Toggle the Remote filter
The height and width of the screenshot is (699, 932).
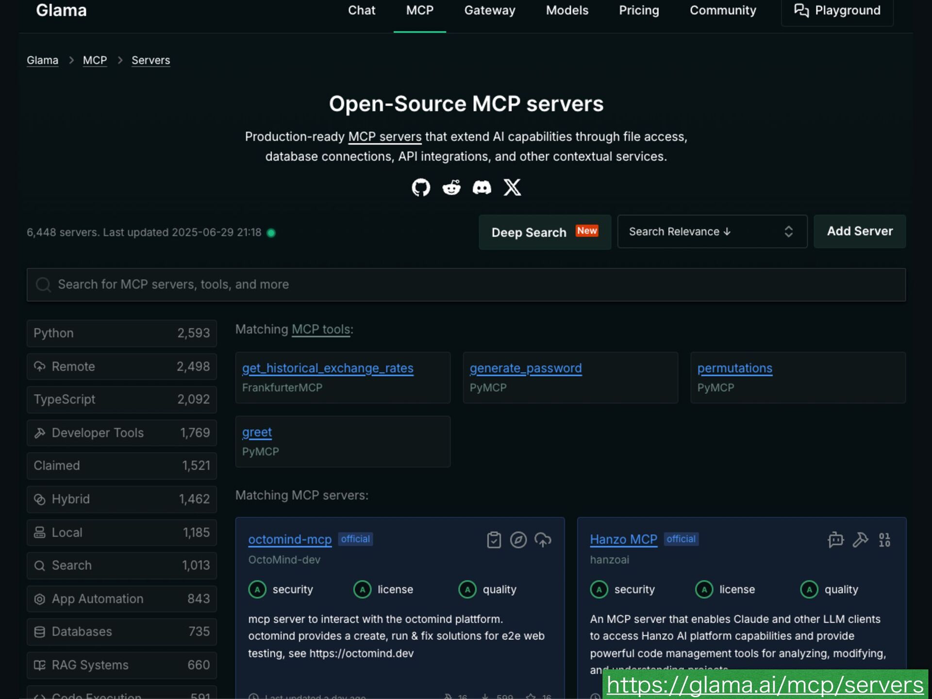(x=122, y=366)
